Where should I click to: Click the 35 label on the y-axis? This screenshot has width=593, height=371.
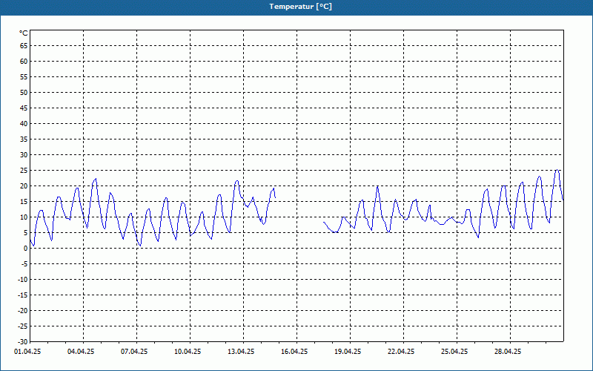pyautogui.click(x=24, y=139)
